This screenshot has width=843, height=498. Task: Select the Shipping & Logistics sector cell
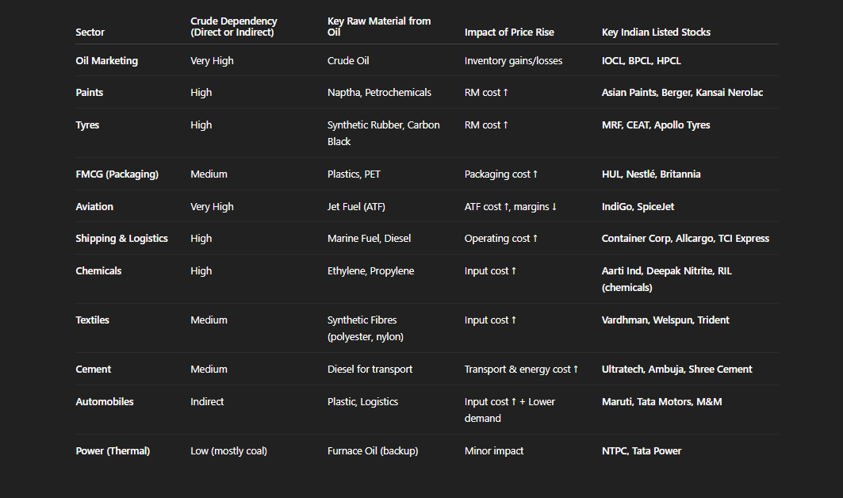[121, 239]
